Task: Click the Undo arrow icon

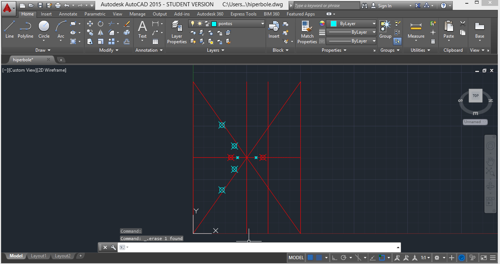Action: pyautogui.click(x=67, y=6)
